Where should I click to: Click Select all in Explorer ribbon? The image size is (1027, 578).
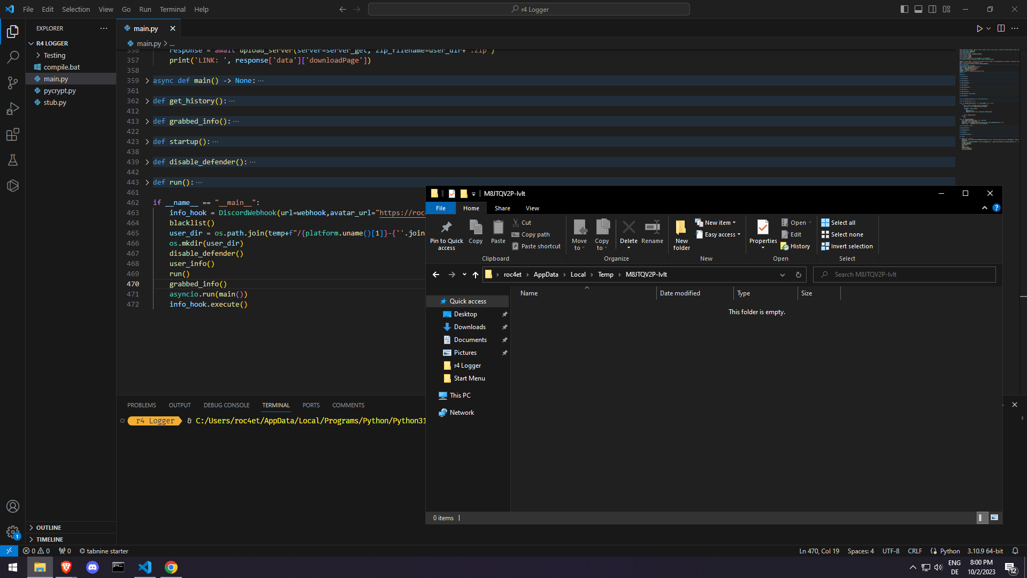click(x=838, y=223)
